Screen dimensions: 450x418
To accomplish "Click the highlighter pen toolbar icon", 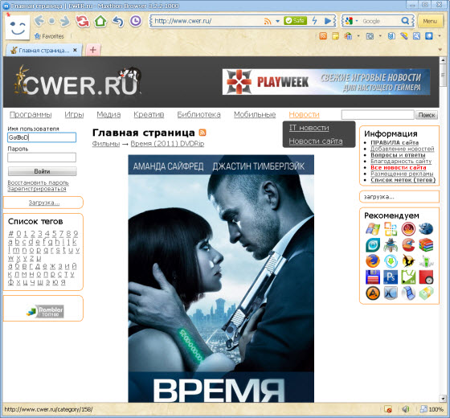I will click(x=404, y=36).
